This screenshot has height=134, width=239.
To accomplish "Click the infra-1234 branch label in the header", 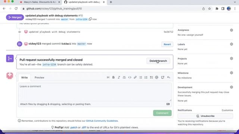I will pyautogui.click(x=81, y=19).
